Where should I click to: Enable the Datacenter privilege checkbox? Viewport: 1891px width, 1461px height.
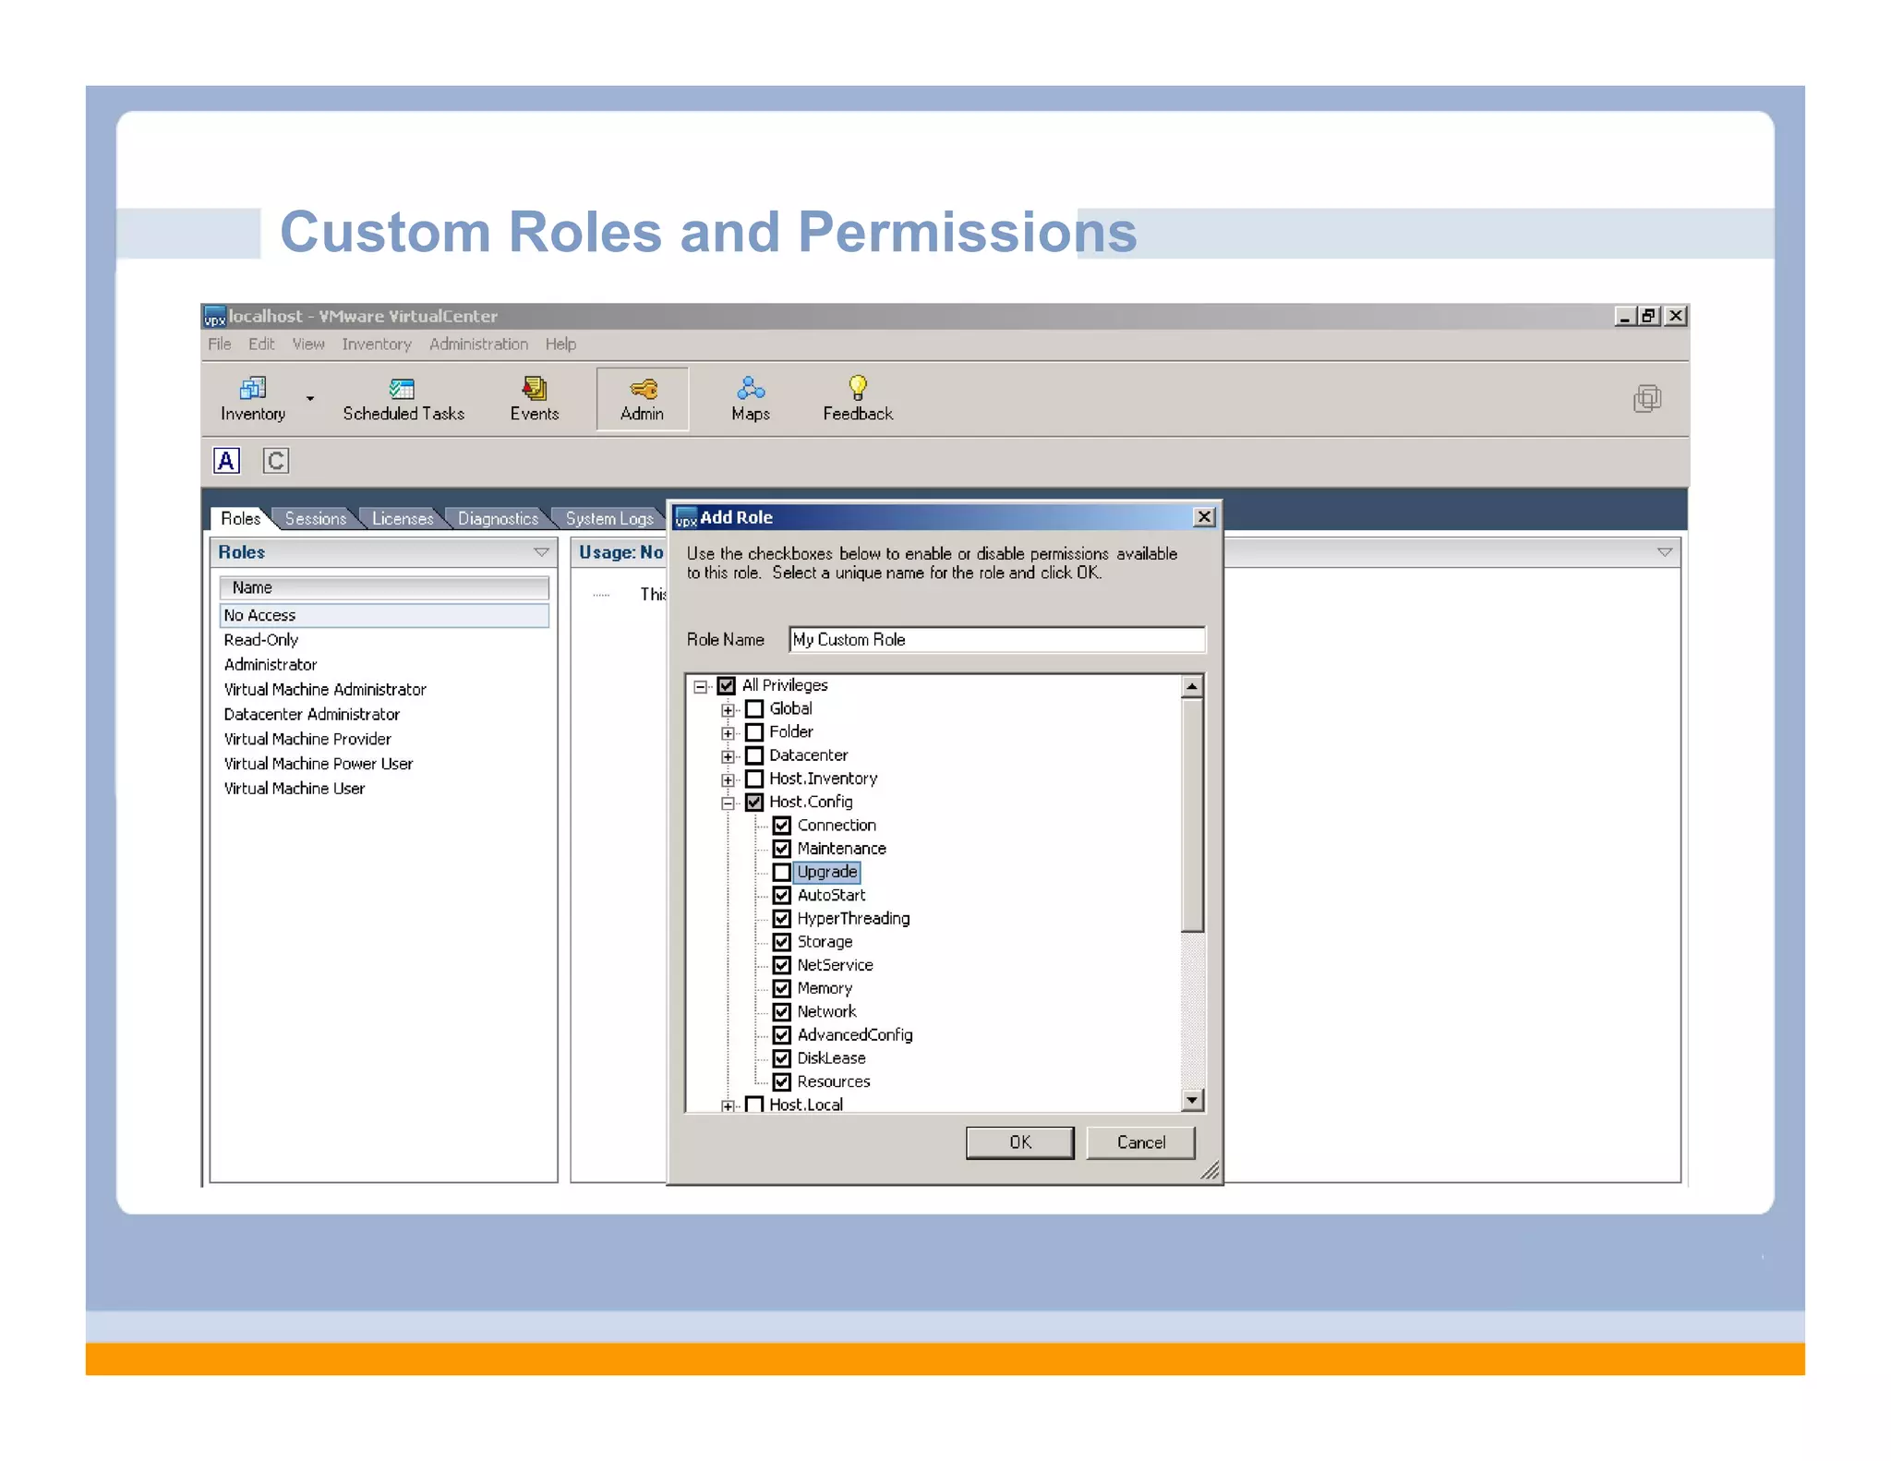pyautogui.click(x=754, y=755)
